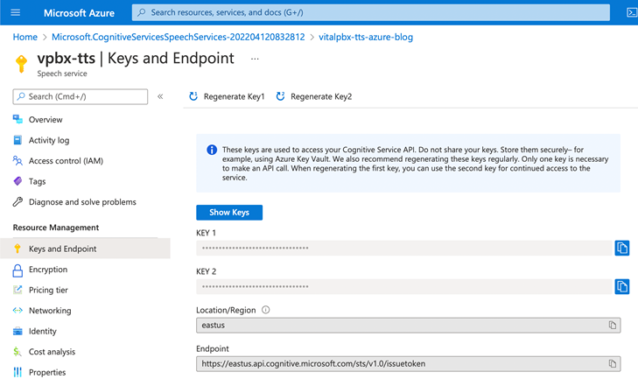This screenshot has width=638, height=386.
Task: Focus the sidebar Search (Cmd+/) box
Action: pos(81,97)
